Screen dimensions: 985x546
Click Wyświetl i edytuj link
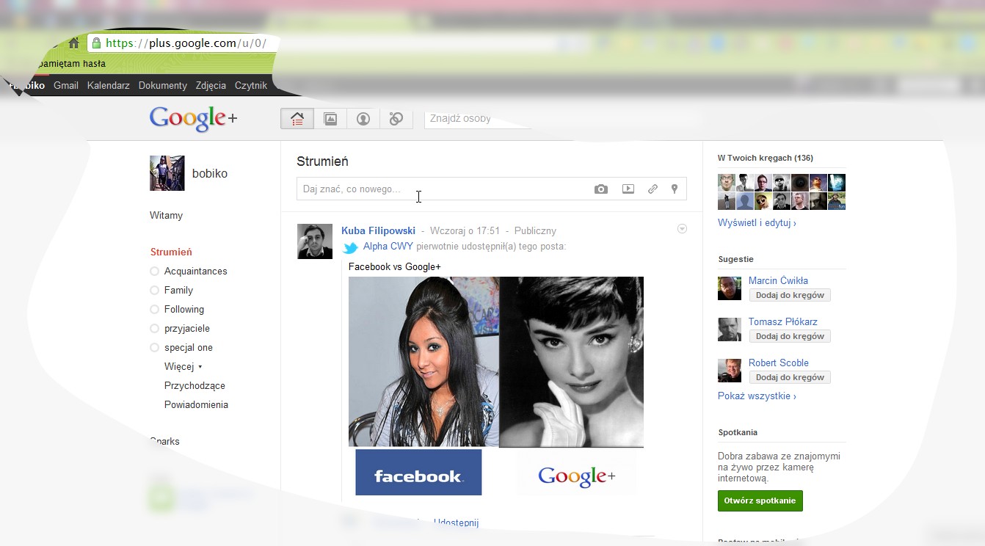[x=757, y=222]
